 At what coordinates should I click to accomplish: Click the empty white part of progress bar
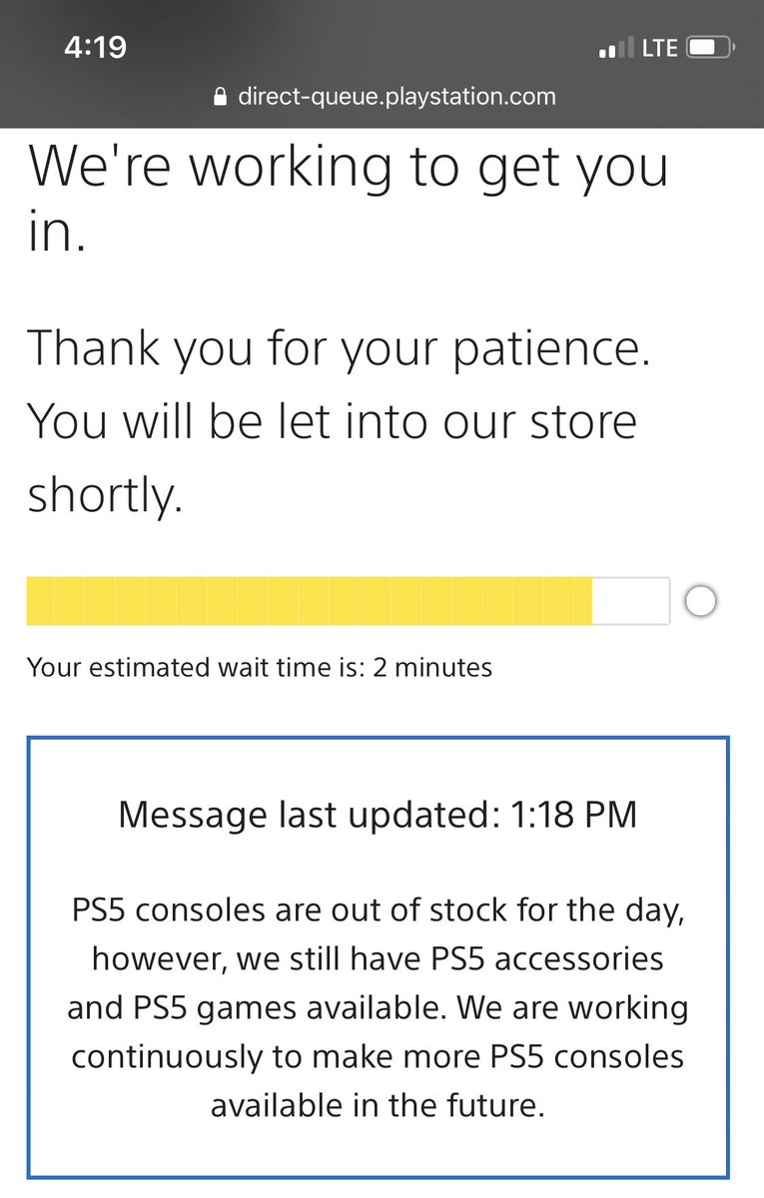coord(630,601)
